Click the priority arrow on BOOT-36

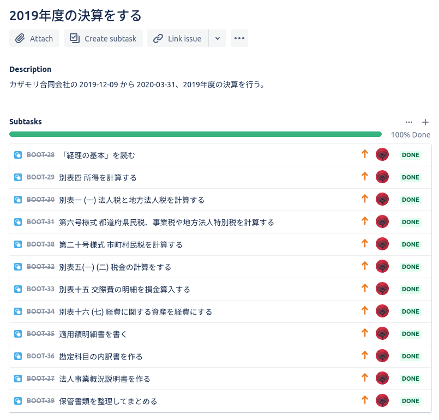pyautogui.click(x=365, y=356)
